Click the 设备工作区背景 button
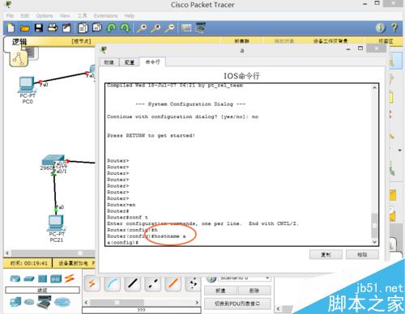The height and width of the screenshot is (314, 405). [x=330, y=40]
